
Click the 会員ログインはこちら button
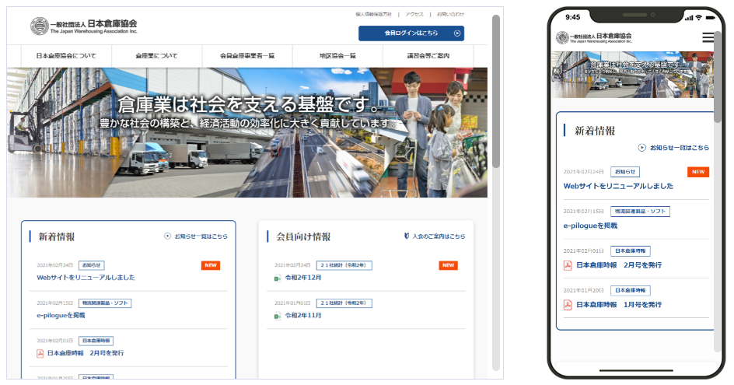click(411, 33)
